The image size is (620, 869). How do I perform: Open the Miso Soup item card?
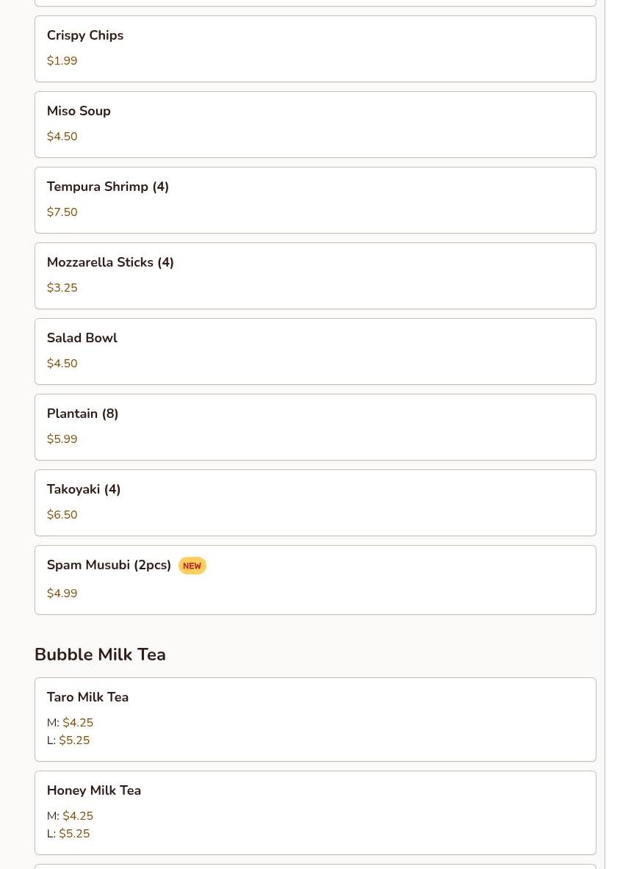pos(79,111)
